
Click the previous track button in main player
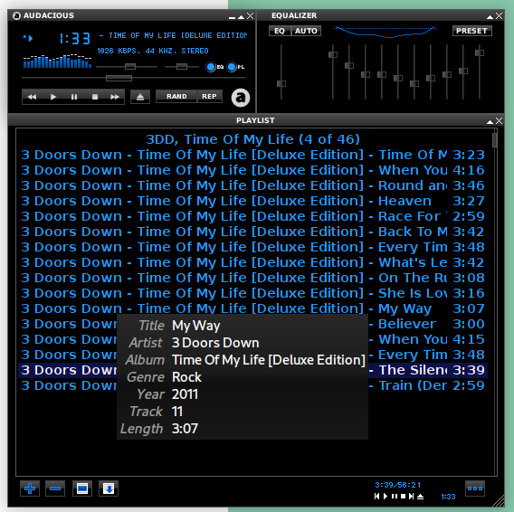pos(33,97)
